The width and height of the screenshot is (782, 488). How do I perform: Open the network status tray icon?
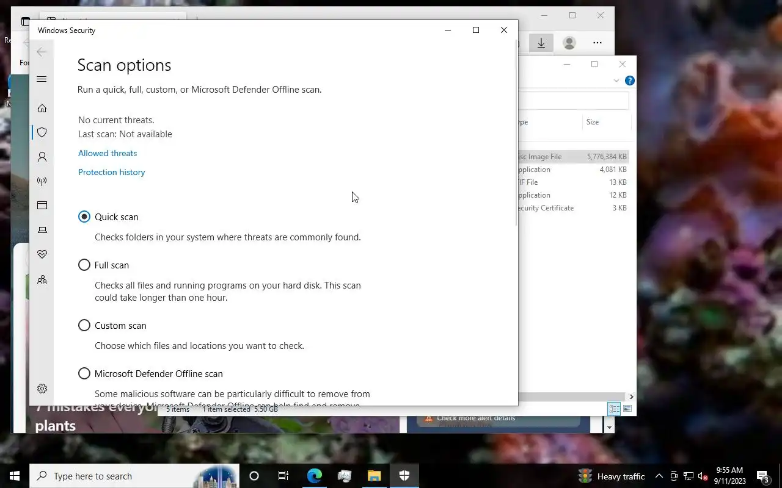click(689, 476)
